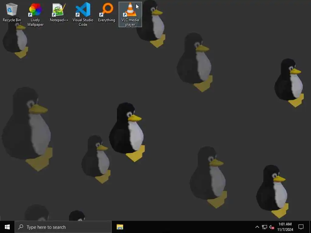This screenshot has width=311, height=233.
Task: Select the Everything search shortcut
Action: 107,12
